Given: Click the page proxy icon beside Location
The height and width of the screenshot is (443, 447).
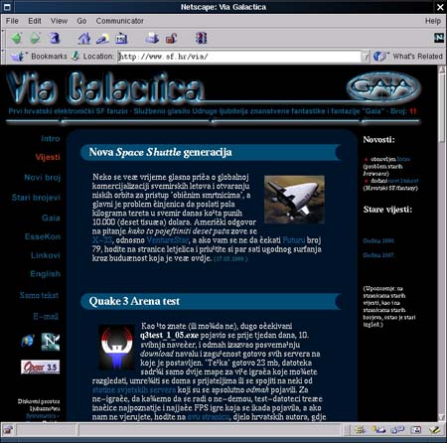Looking at the screenshot, I should [x=75, y=56].
